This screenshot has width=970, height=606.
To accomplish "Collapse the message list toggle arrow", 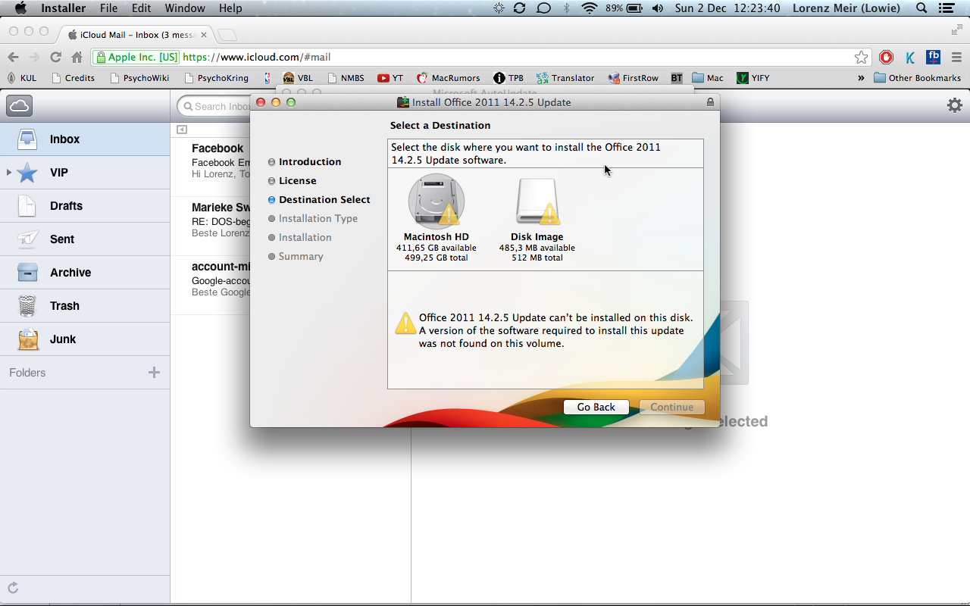I will coord(182,130).
